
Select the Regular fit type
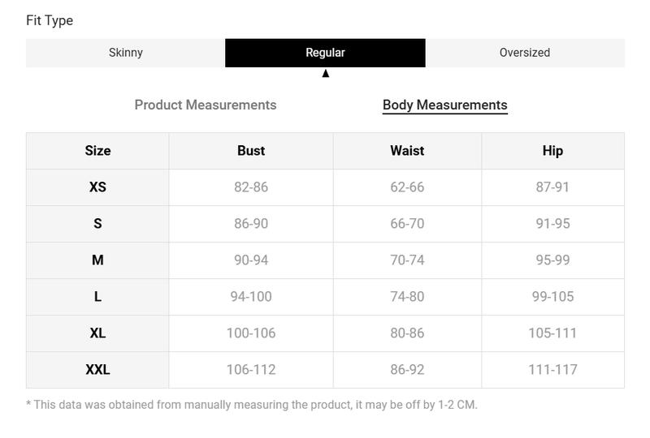coord(325,53)
